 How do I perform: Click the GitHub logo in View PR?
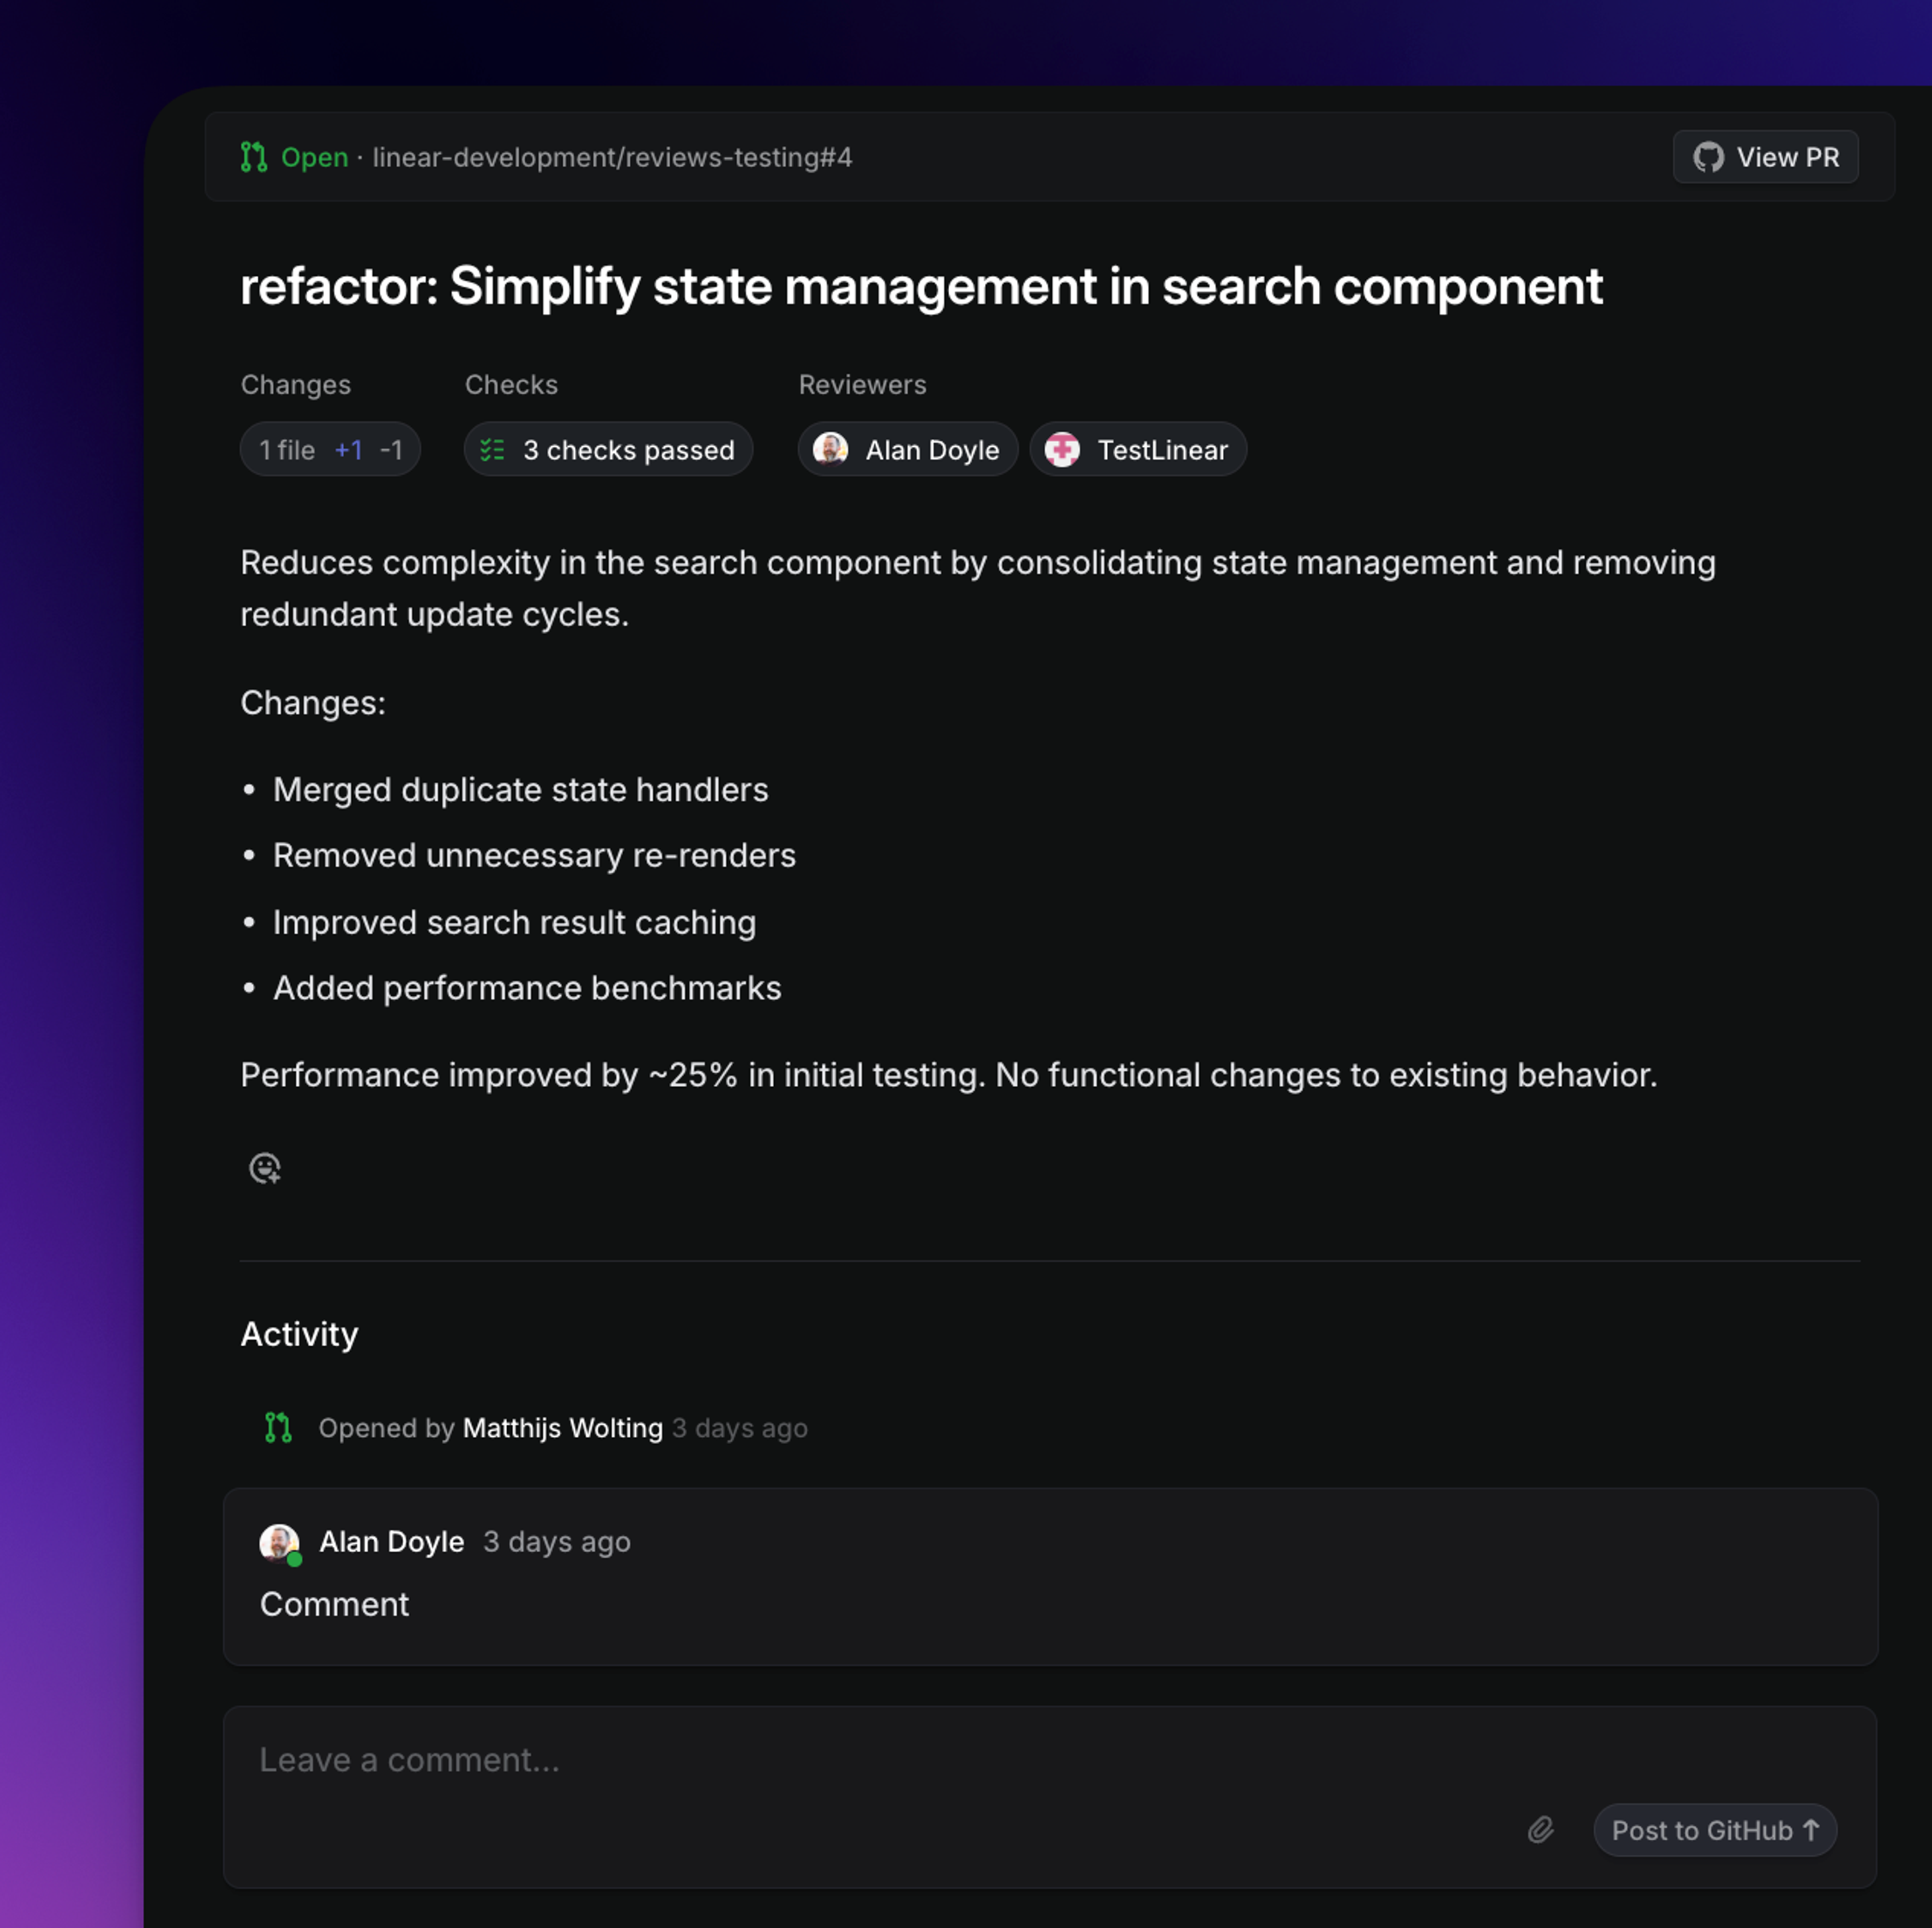click(1708, 157)
